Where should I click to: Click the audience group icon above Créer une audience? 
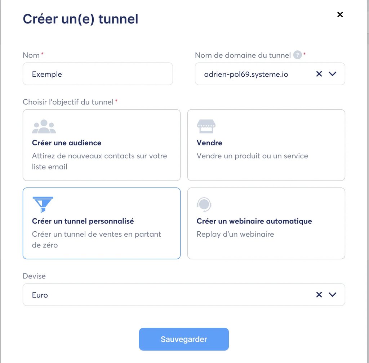click(x=44, y=126)
